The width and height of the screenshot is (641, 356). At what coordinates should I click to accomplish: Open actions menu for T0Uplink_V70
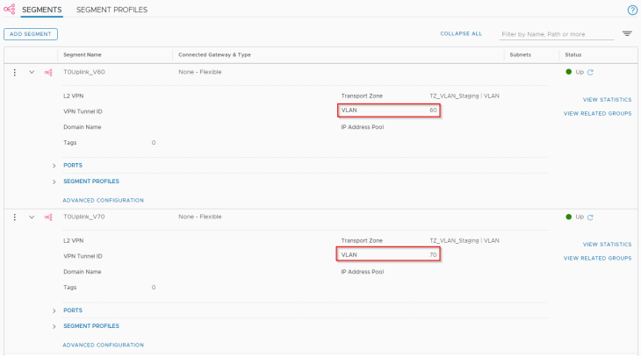point(14,217)
